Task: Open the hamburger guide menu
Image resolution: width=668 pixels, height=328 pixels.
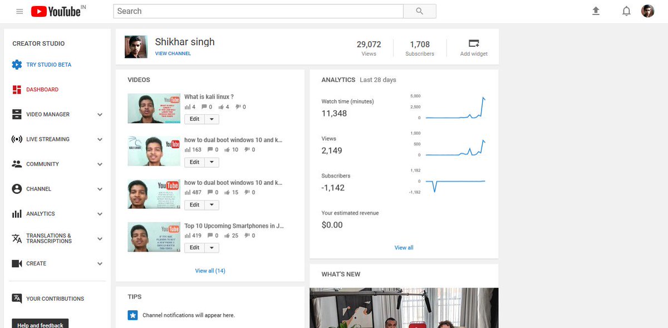Action: 19,11
